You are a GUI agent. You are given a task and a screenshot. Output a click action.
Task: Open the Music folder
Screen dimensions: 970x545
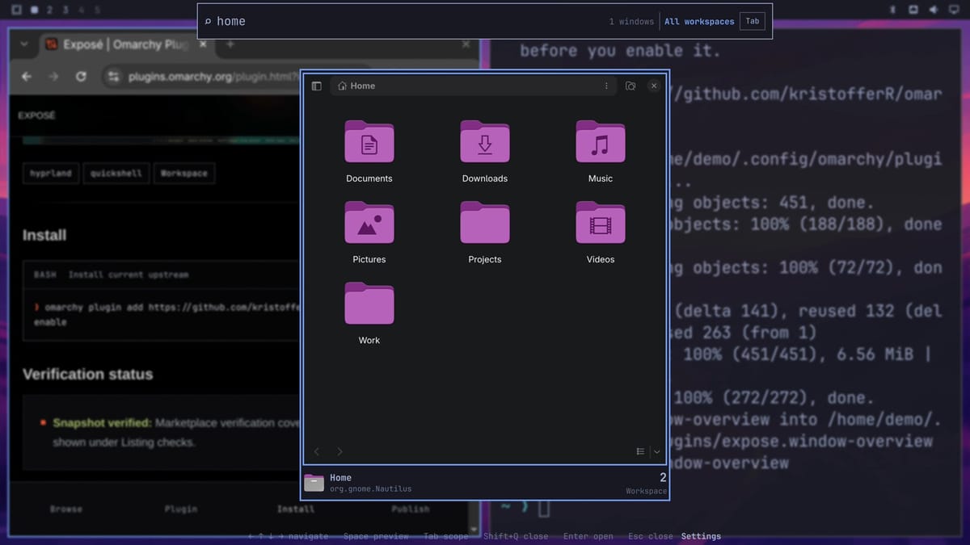pos(601,151)
